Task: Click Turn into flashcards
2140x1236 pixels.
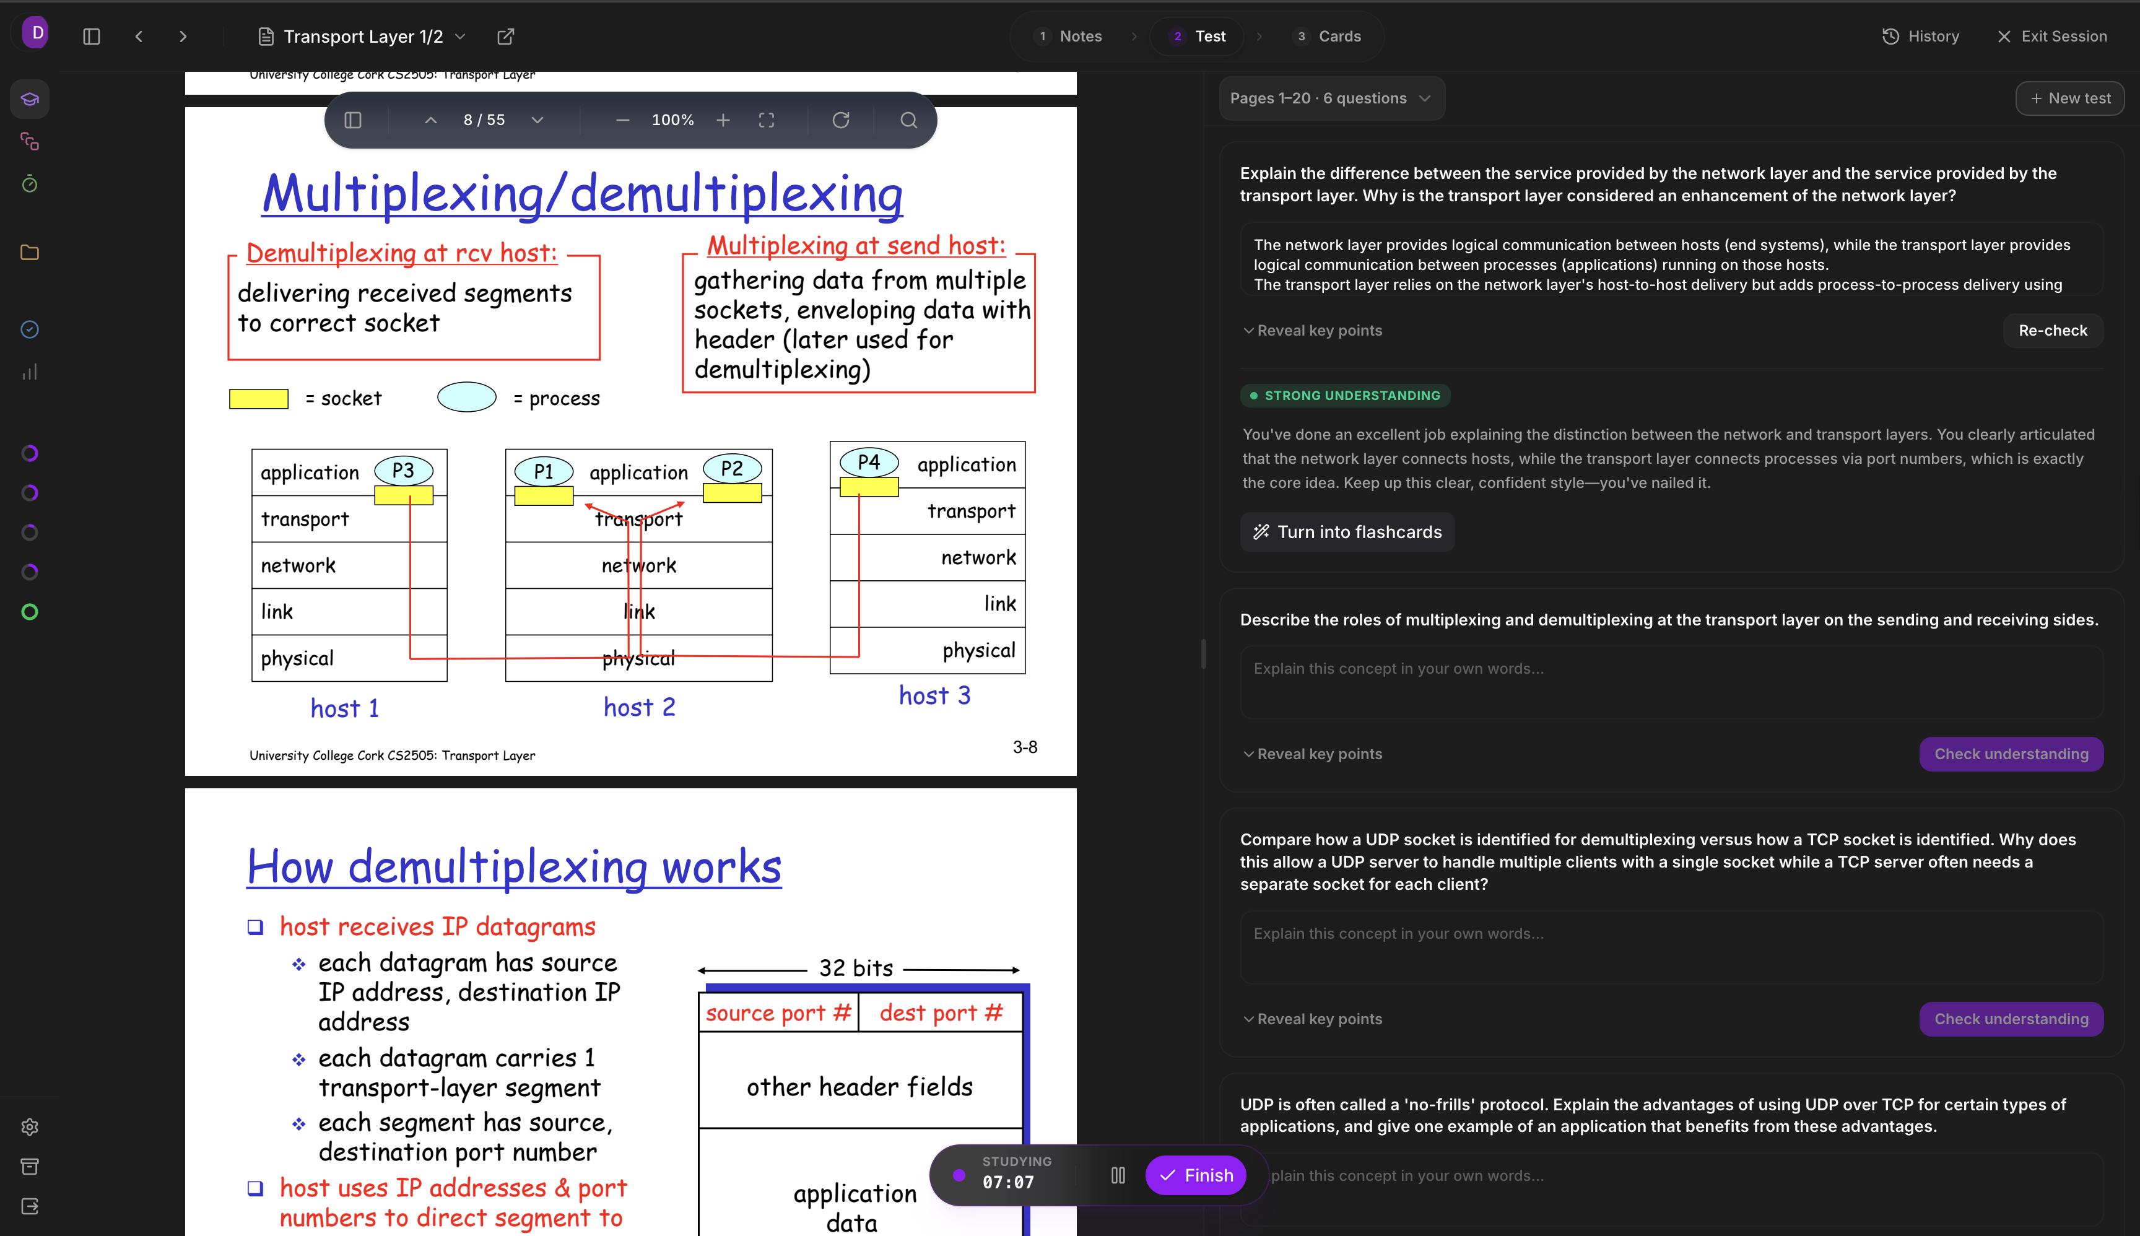Action: click(x=1347, y=533)
